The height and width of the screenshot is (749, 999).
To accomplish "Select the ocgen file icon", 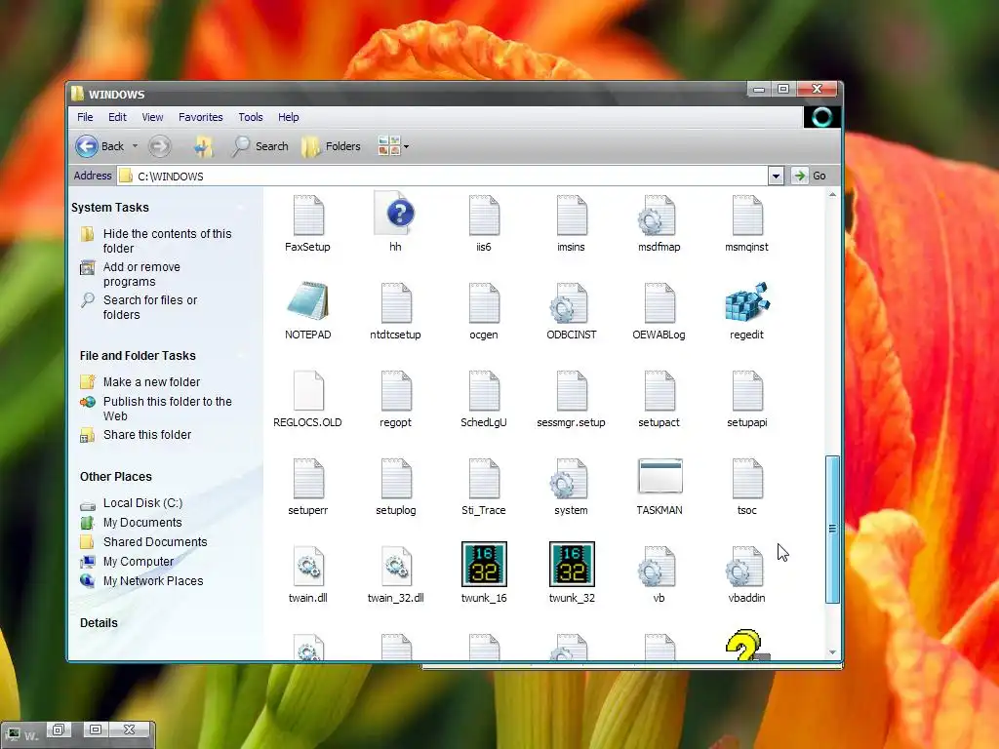I will click(484, 303).
